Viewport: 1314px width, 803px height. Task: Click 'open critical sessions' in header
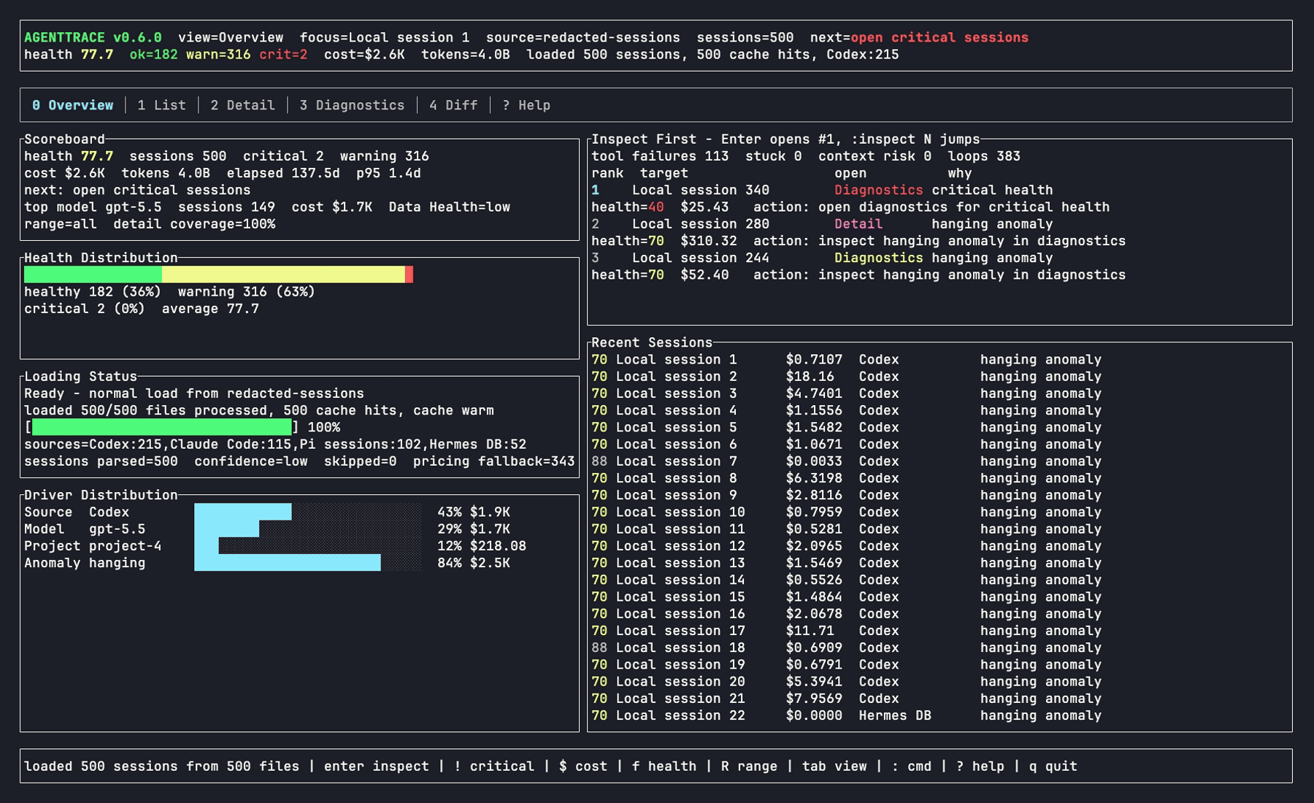(x=940, y=37)
